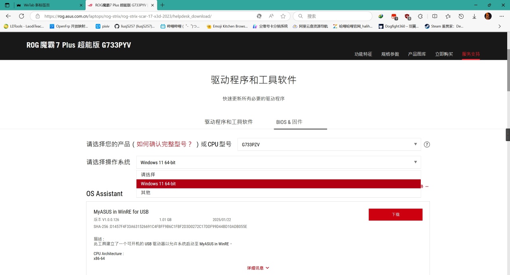Switch to 驱动程序和工具软件 tab
Screen dimensions: 510x275
pyautogui.click(x=229, y=122)
